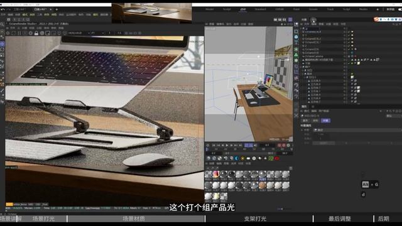Click the Sogou input method icon
Viewport: 402px width, 226px height.
pos(376,19)
